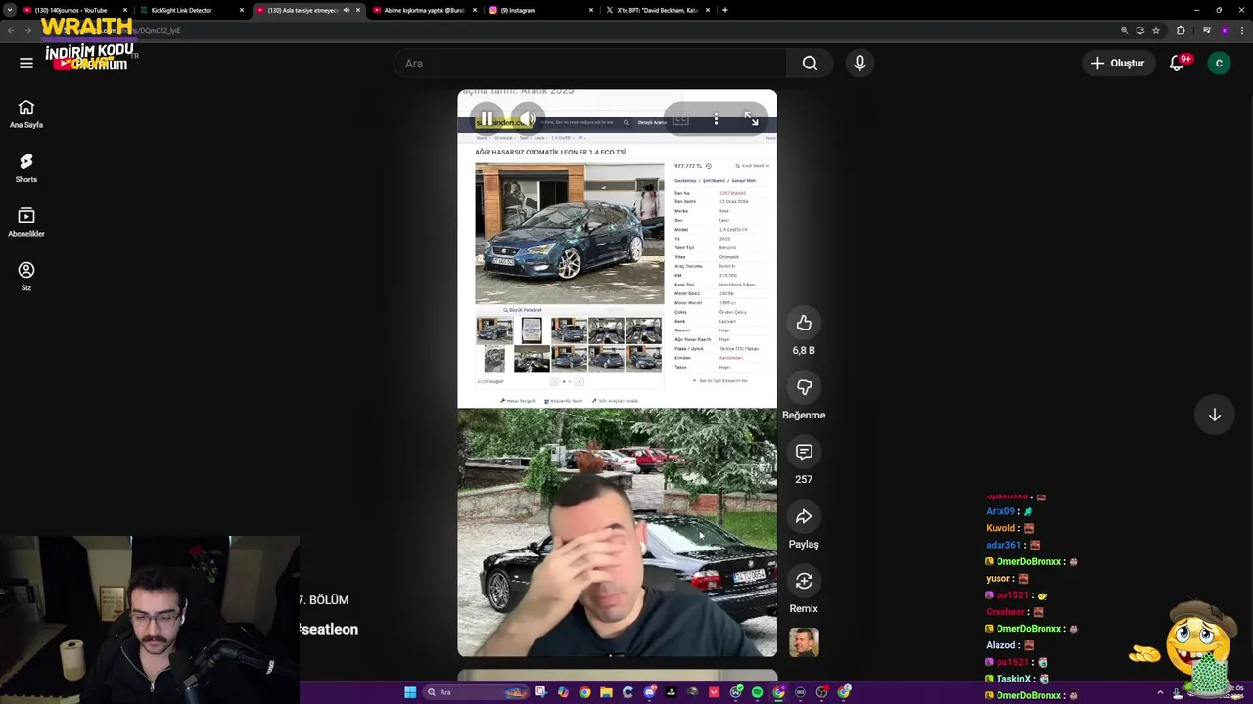Open Discord from the taskbar
Screen dimensions: 1253x704
tap(650, 692)
